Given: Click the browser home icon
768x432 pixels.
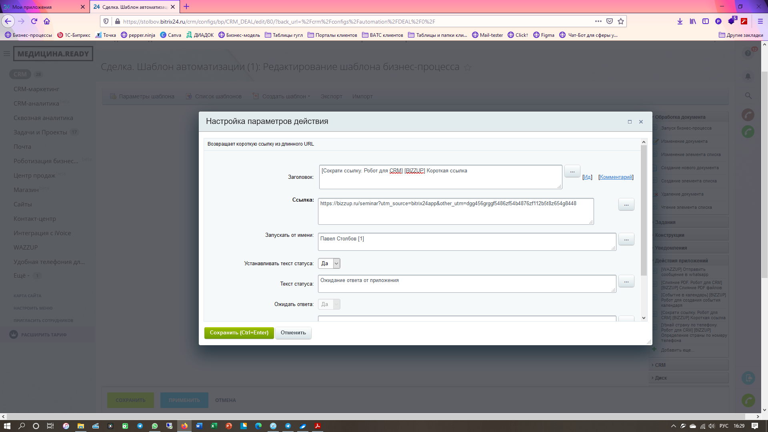Looking at the screenshot, I should (x=47, y=22).
